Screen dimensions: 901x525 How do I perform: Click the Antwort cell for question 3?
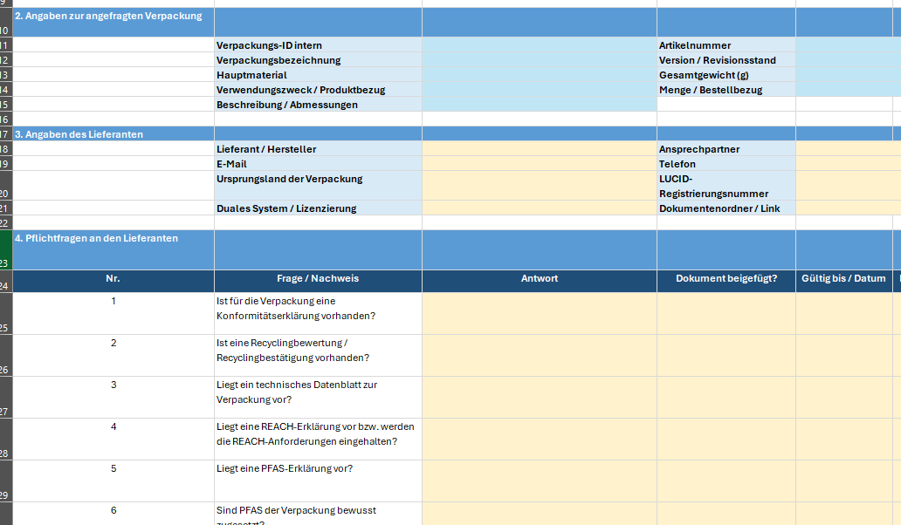(x=540, y=397)
